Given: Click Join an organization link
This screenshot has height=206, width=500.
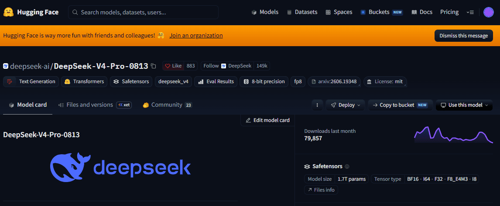Looking at the screenshot, I should click(196, 35).
